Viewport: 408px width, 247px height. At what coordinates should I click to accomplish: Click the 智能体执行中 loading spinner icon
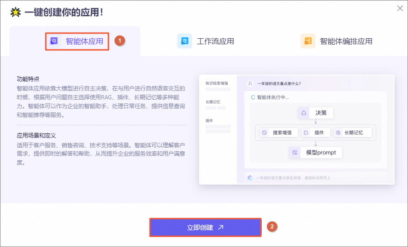click(x=253, y=97)
